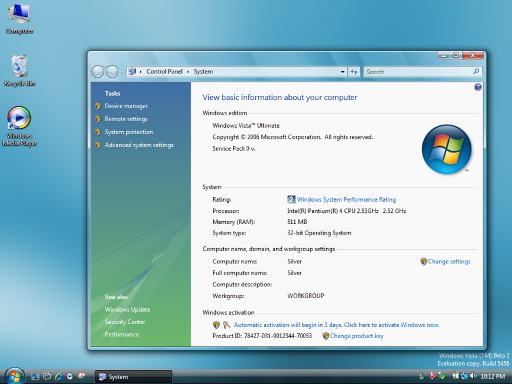Click the Intel(R) Pentium(R) 4 processor value
This screenshot has height=384, width=512.
pos(347,211)
